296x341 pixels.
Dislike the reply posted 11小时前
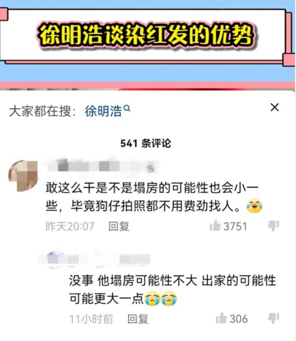274,318
